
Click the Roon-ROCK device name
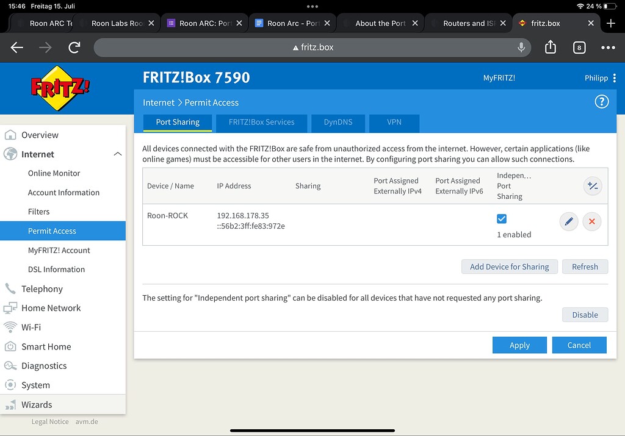[167, 215]
